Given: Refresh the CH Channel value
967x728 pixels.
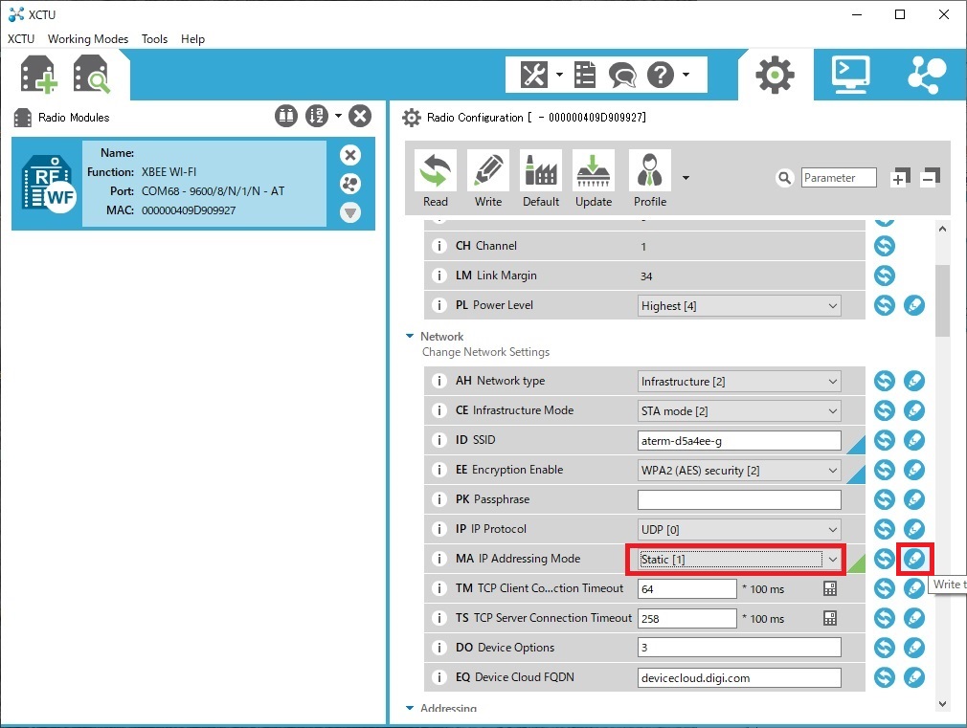Looking at the screenshot, I should pos(885,246).
